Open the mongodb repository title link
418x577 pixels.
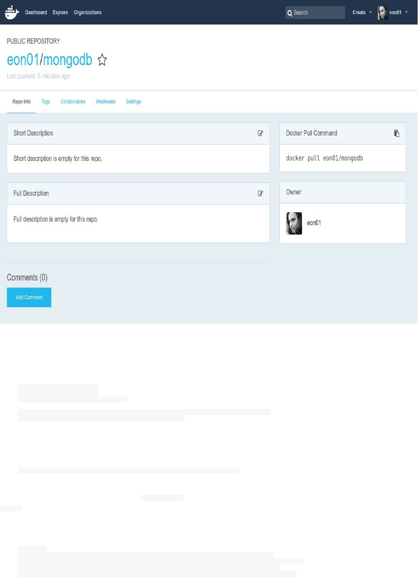click(68, 60)
